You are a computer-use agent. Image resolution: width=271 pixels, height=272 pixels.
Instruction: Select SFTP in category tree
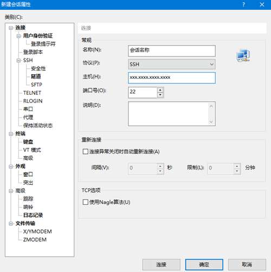click(36, 85)
